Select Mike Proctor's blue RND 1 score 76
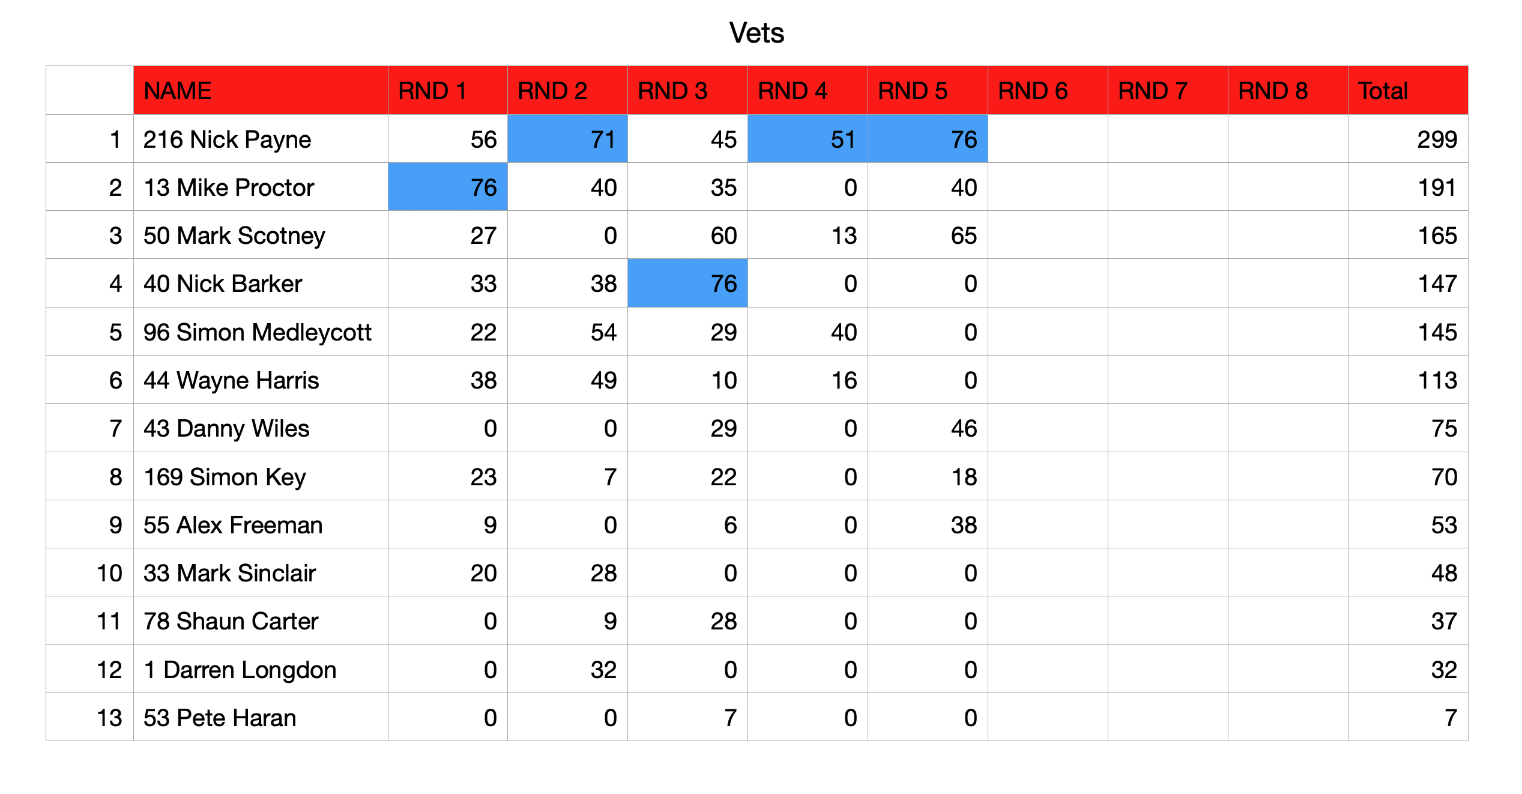The height and width of the screenshot is (794, 1522). point(448,187)
